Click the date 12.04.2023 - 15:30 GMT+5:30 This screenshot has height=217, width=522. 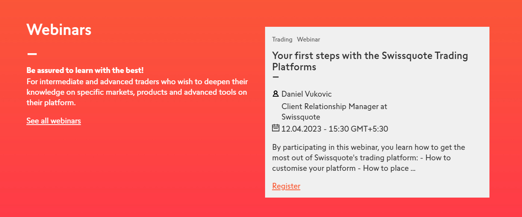pyautogui.click(x=334, y=129)
